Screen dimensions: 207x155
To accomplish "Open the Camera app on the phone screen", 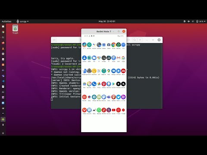I will [x=109, y=45].
